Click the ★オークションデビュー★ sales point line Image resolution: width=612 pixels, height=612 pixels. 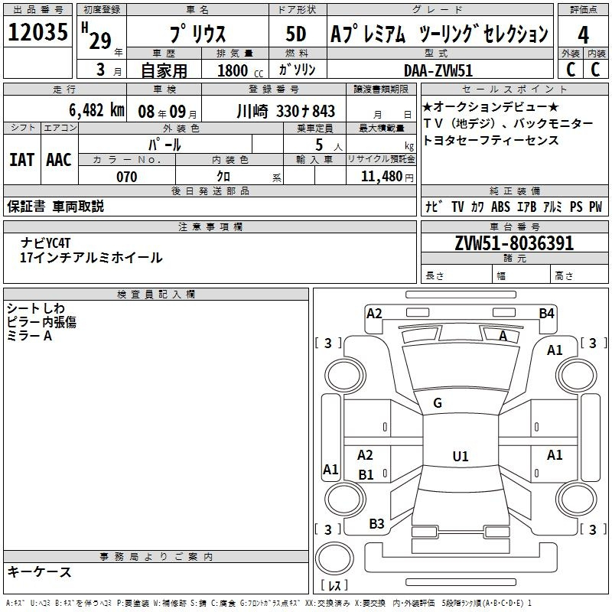coord(490,106)
